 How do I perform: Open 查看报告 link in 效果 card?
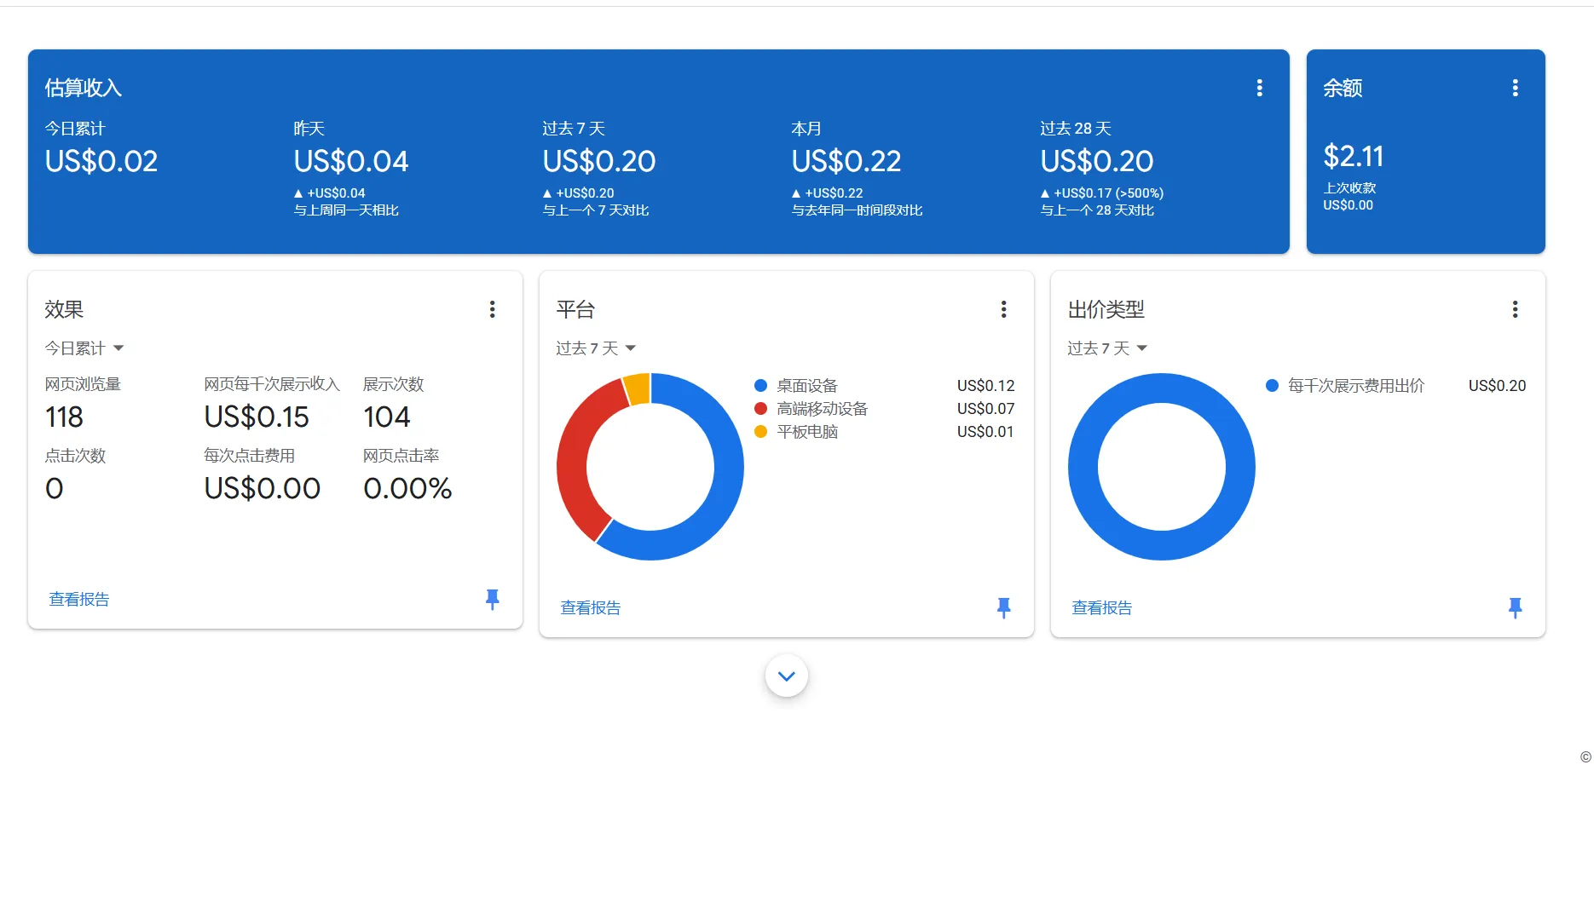point(79,599)
